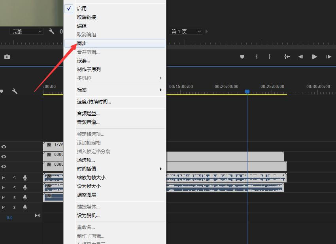Click the Mark Out brace icon

(x=269, y=57)
